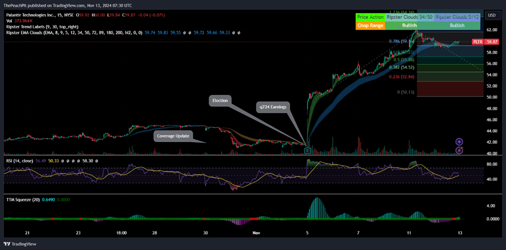The height and width of the screenshot is (250, 506).
Task: Click the Ripster Clouds 5/12 header cell
Action: click(x=457, y=17)
